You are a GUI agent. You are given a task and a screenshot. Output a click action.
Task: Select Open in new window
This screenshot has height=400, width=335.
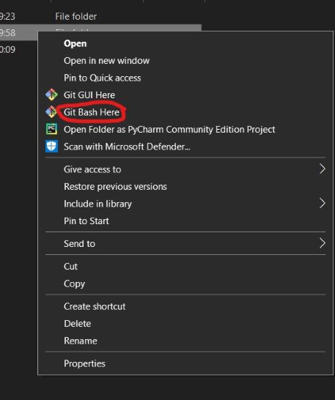[x=106, y=61]
